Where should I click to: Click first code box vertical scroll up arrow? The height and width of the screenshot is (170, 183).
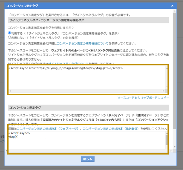pyautogui.click(x=167, y=68)
